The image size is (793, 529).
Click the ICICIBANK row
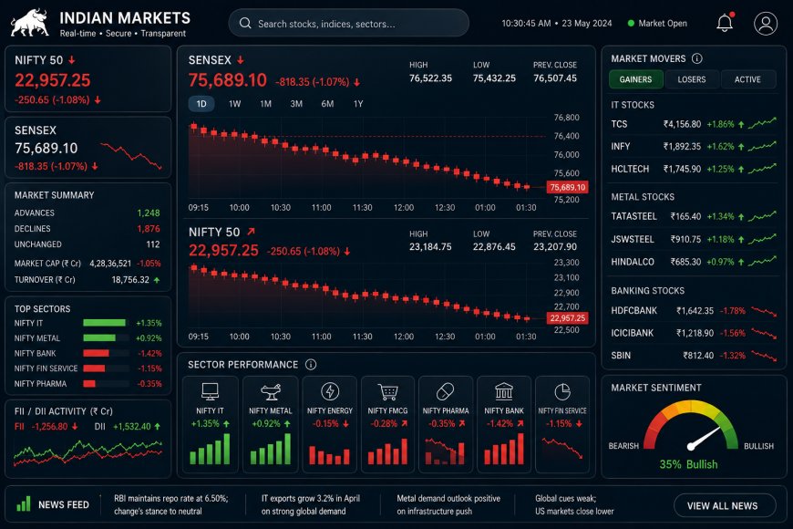tap(694, 333)
